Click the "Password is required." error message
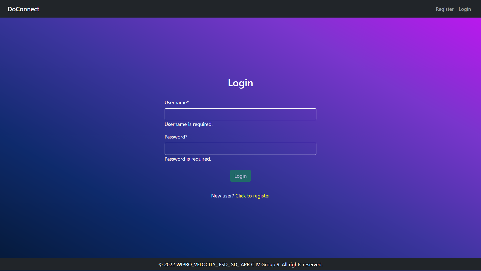Viewport: 481px width, 271px height. (188, 159)
